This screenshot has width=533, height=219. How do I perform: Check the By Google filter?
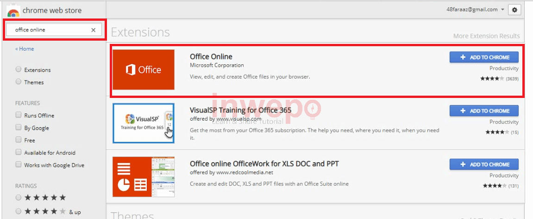[19, 128]
